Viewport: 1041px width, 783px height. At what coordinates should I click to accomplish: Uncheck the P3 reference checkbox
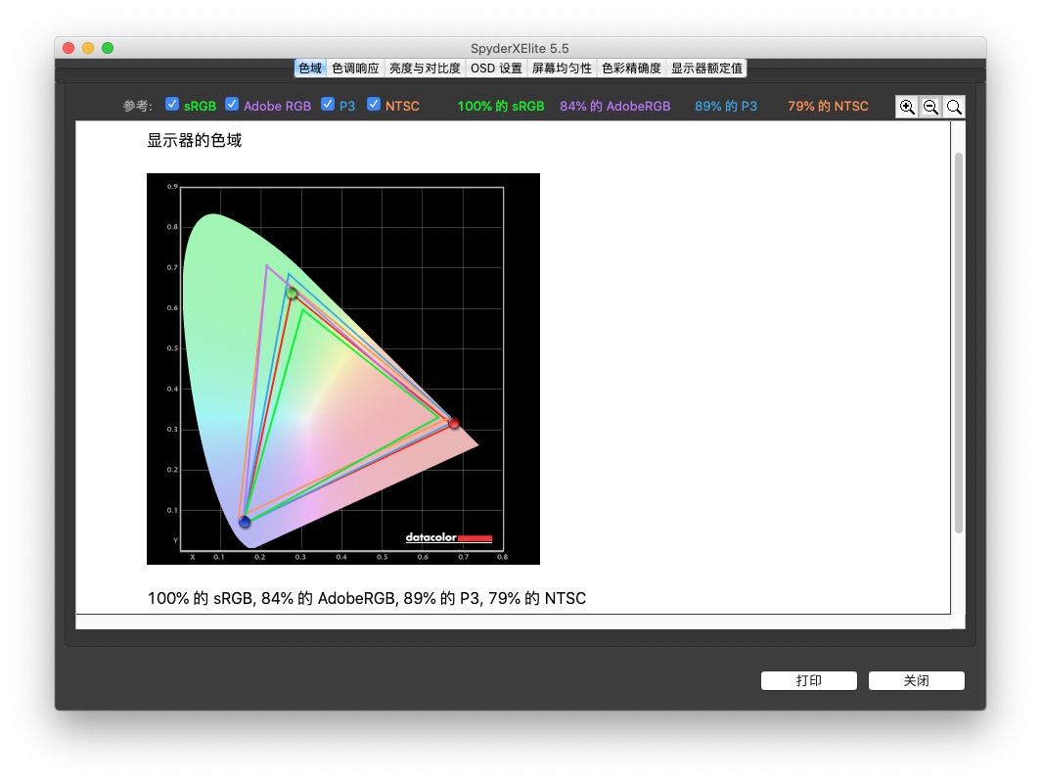coord(328,105)
